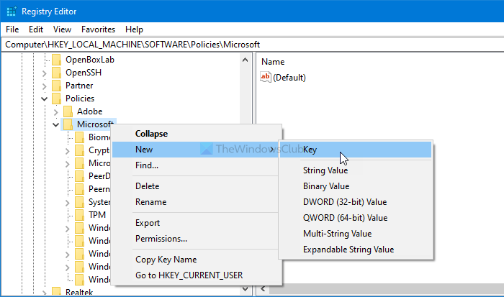Open the Edit menu
The height and width of the screenshot is (297, 504).
[36, 29]
